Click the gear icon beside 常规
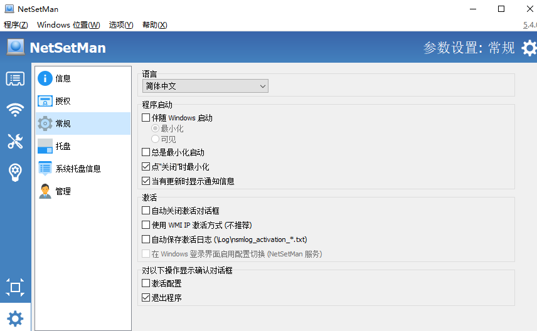Image resolution: width=537 pixels, height=331 pixels. click(x=45, y=123)
